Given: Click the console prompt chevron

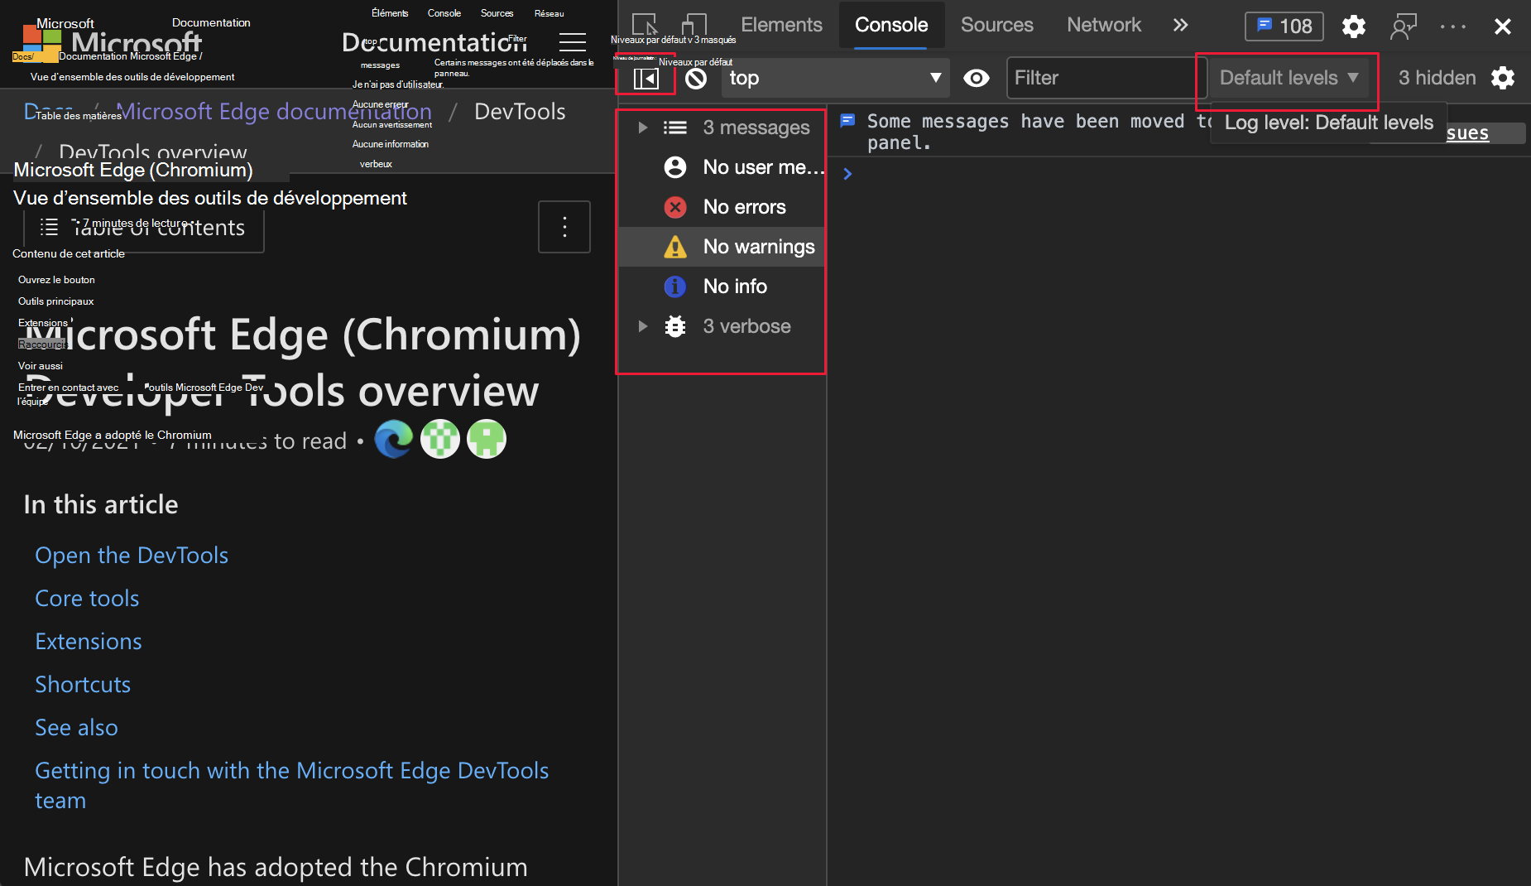Looking at the screenshot, I should [x=847, y=174].
